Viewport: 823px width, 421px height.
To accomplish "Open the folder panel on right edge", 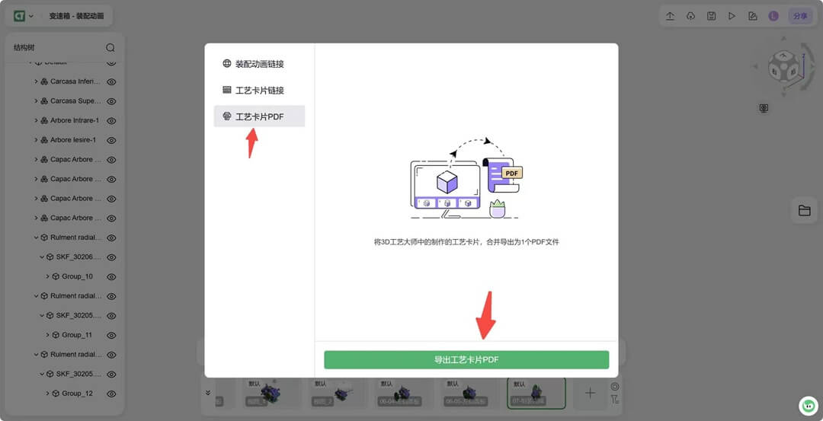I will (x=804, y=211).
